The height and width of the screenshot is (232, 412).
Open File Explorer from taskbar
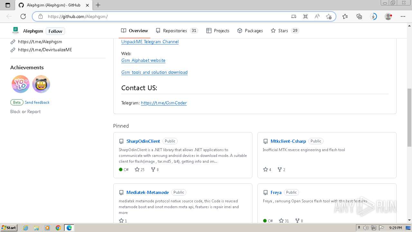coord(36,228)
